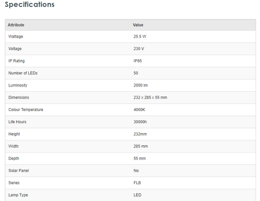
Task: Select the 232 x 285 x 55 mm value
Action: (150, 98)
